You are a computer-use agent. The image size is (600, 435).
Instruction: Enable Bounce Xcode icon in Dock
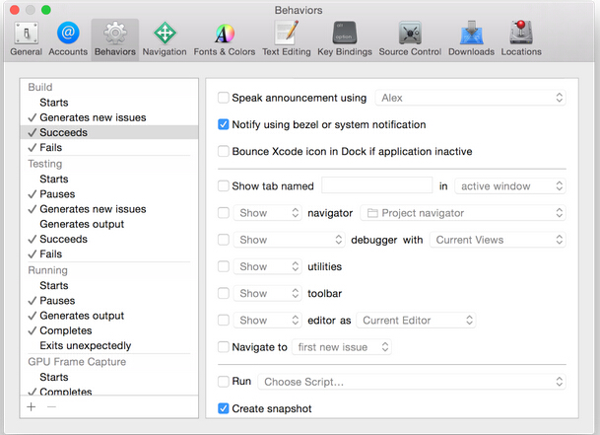[224, 152]
